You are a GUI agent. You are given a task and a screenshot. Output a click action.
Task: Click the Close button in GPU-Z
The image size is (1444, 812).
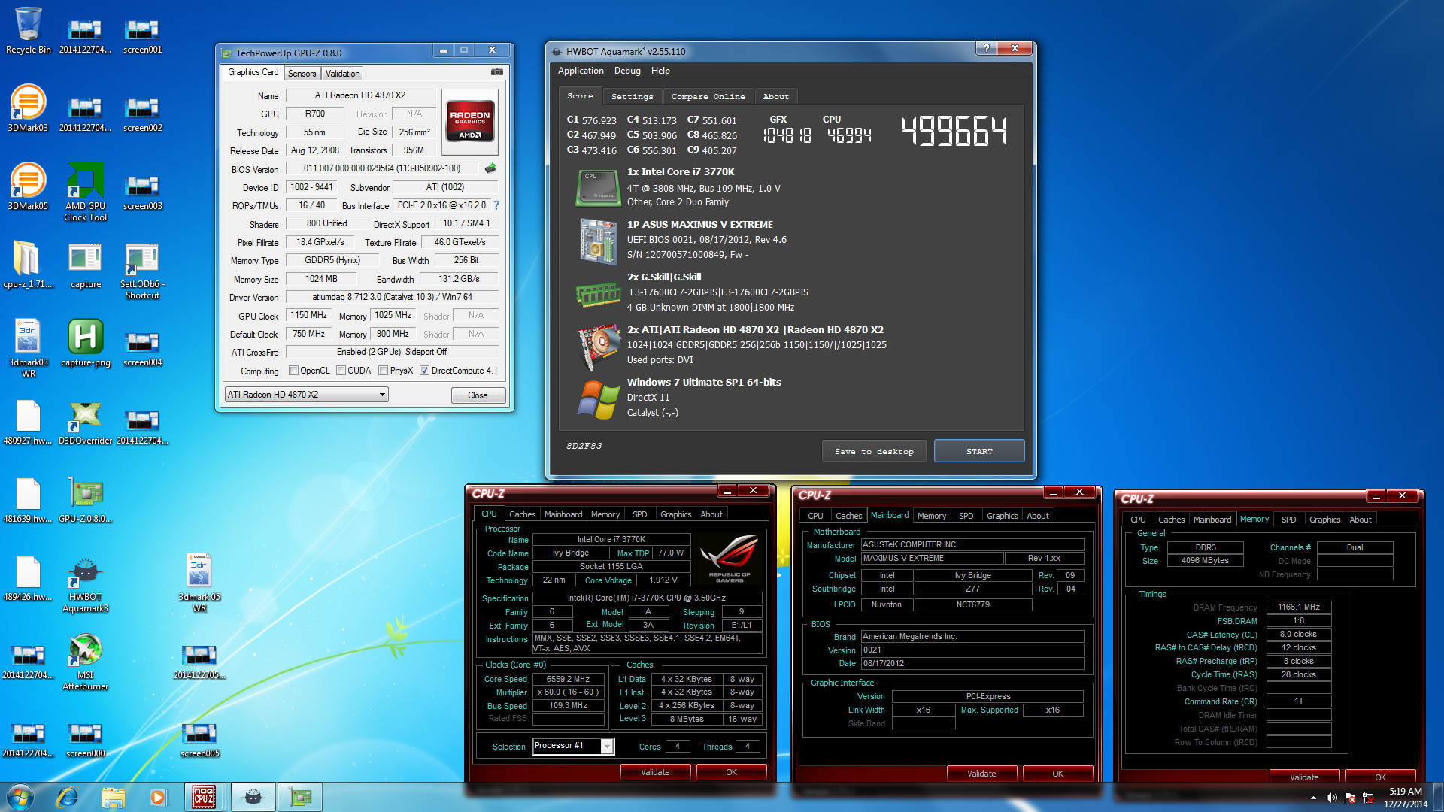coord(478,395)
